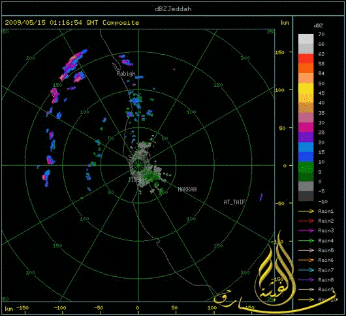346x316 pixels.
Task: Select the Rain8 label text
Action: [326, 280]
